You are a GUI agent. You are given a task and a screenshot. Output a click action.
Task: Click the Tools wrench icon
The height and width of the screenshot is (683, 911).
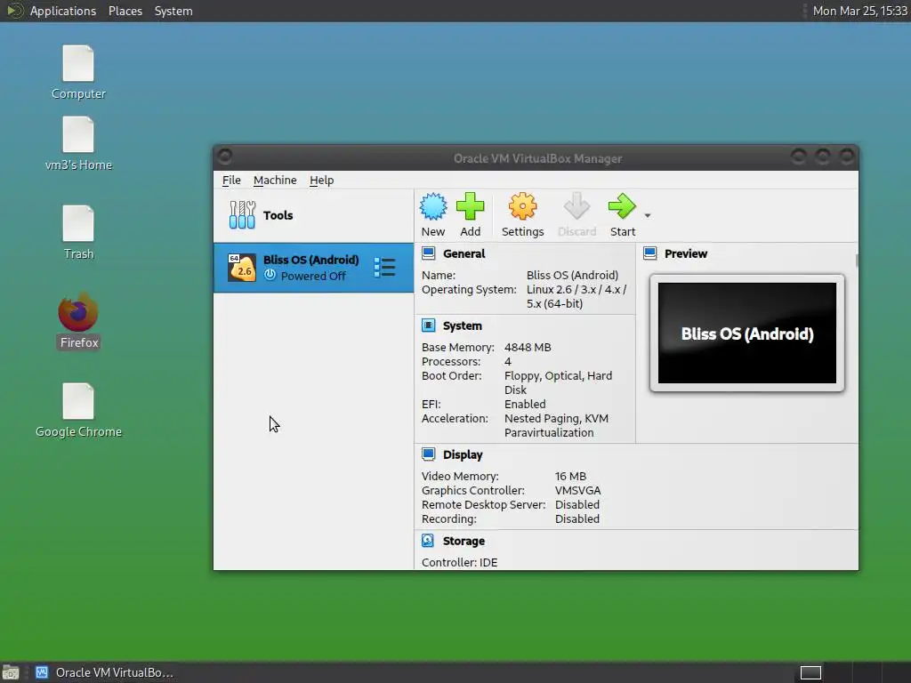[x=242, y=215]
